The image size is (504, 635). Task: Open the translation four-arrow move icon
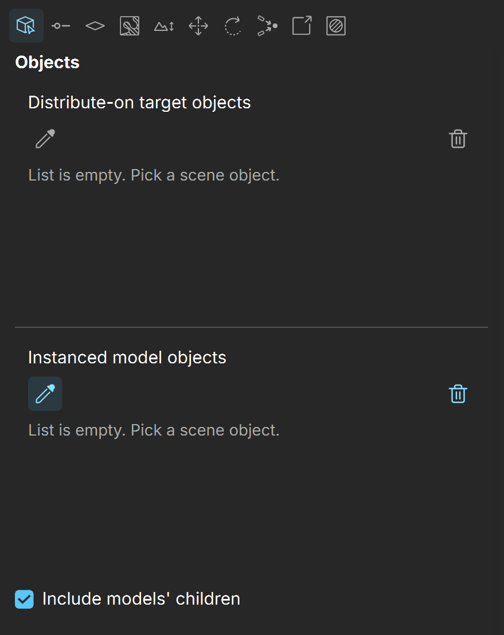click(198, 26)
